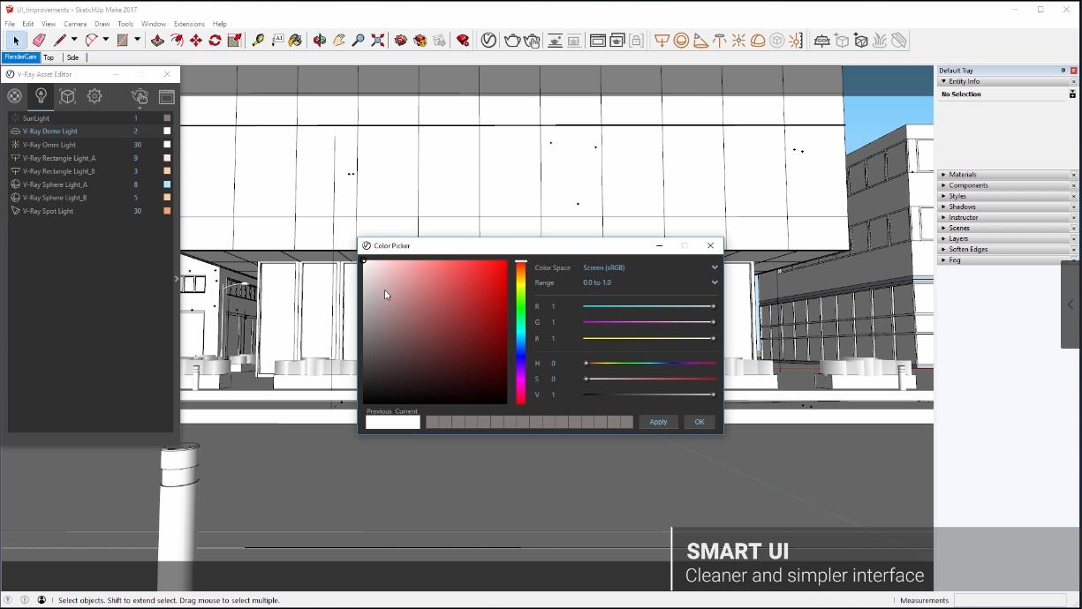1082x609 pixels.
Task: Activate the Zoom Extents tool
Action: click(x=378, y=41)
